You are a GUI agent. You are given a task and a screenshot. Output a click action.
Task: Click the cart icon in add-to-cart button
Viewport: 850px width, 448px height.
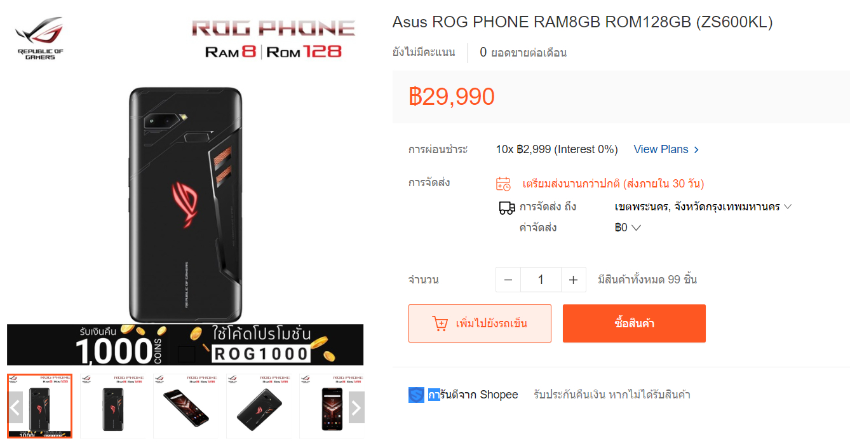pos(440,323)
